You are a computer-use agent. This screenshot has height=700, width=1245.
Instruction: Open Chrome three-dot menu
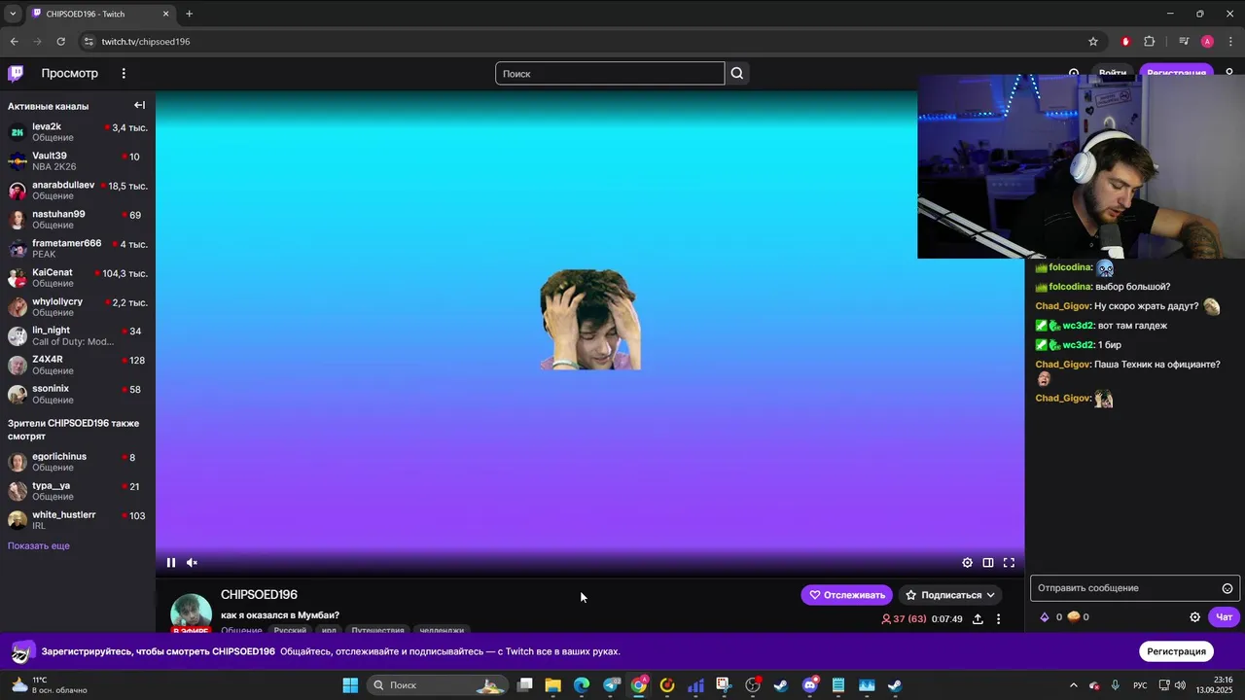(1230, 42)
